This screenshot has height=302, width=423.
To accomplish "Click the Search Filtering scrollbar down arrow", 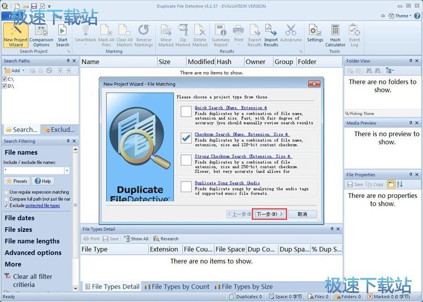I will [x=75, y=288].
